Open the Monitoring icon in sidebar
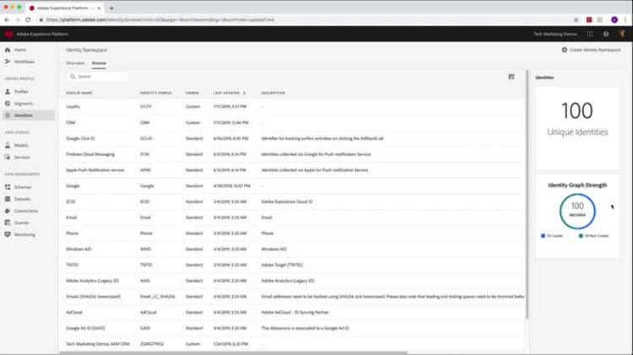The image size is (633, 355). 8,234
